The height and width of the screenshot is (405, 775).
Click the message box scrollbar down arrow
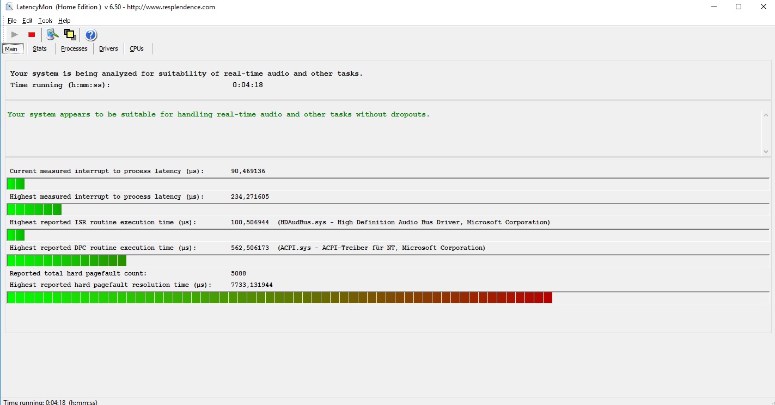[x=766, y=151]
